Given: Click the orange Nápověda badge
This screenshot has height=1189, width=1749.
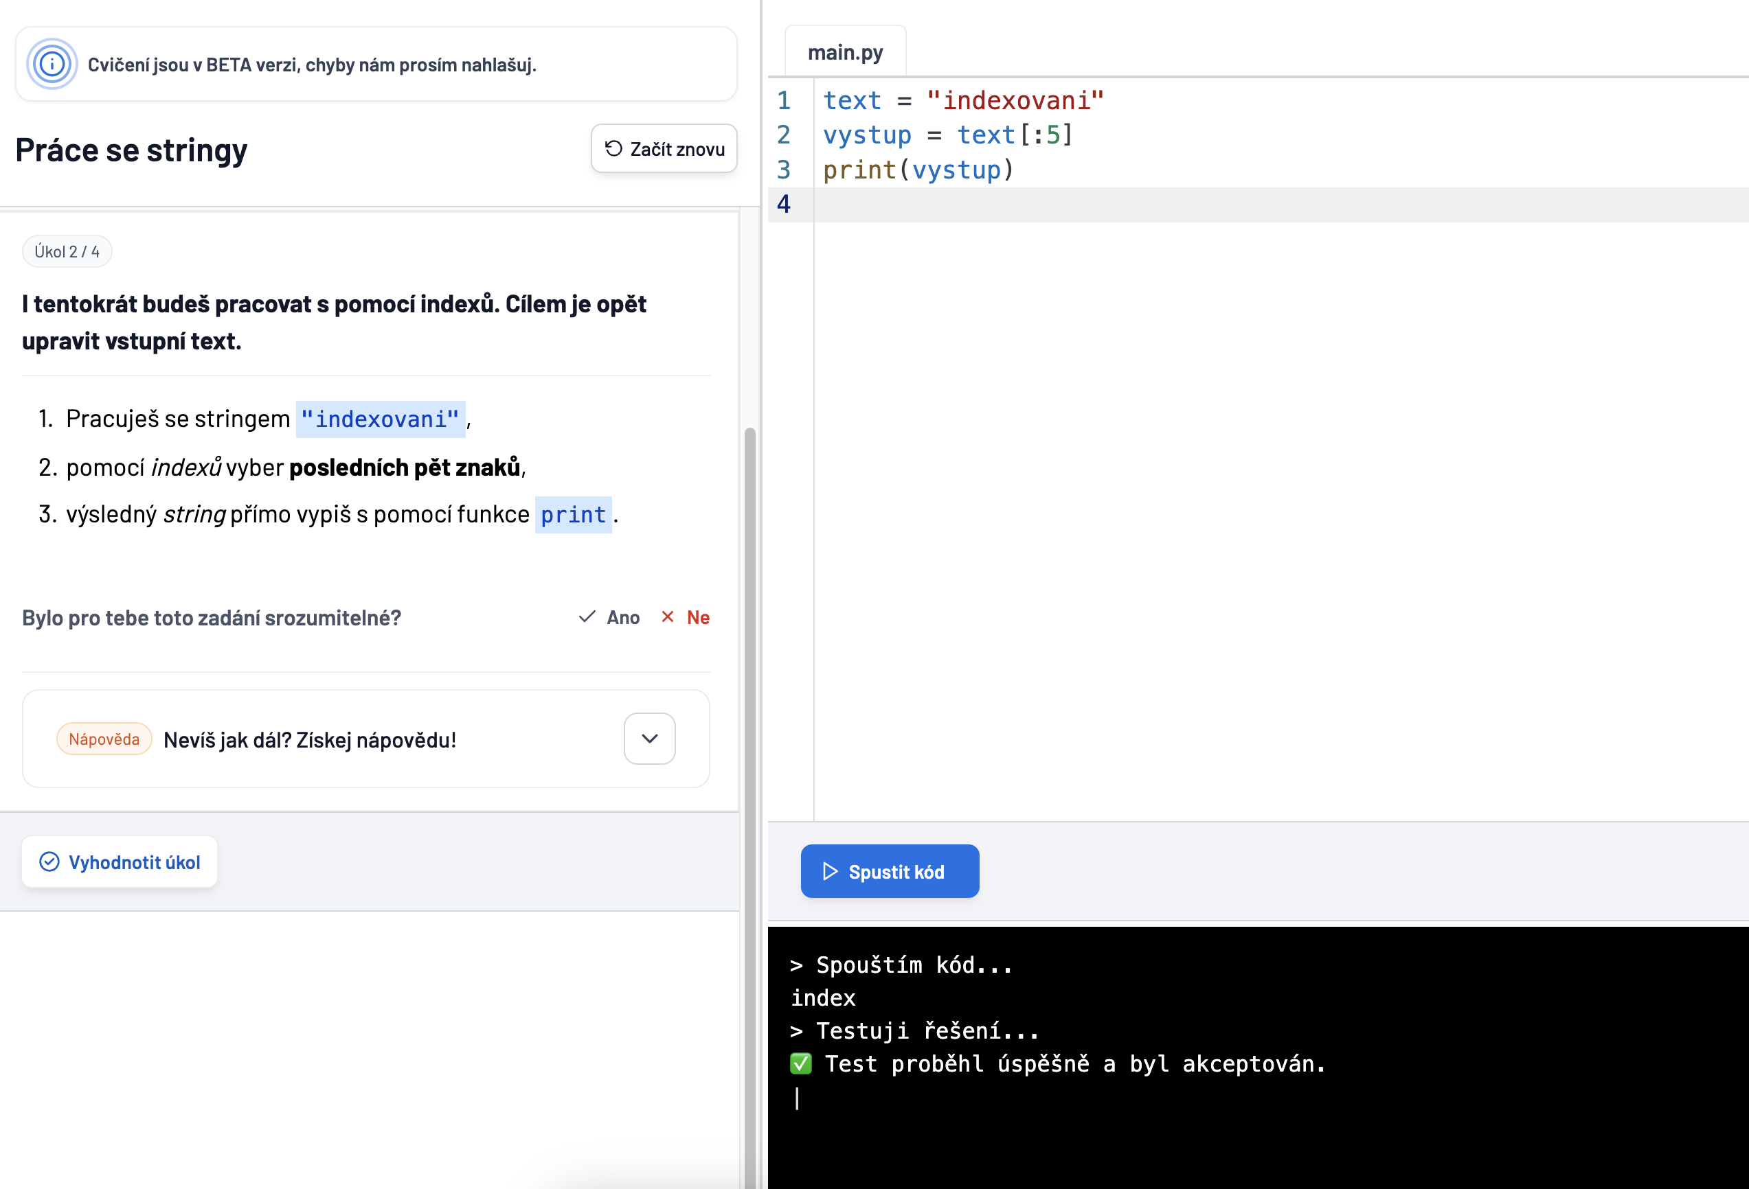Looking at the screenshot, I should 104,739.
